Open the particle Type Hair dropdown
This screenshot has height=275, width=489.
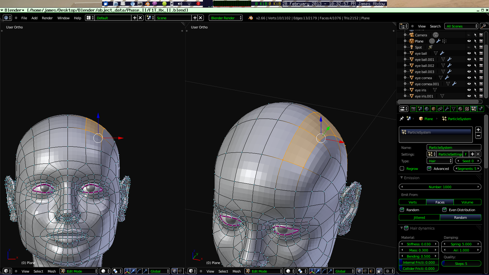(439, 161)
